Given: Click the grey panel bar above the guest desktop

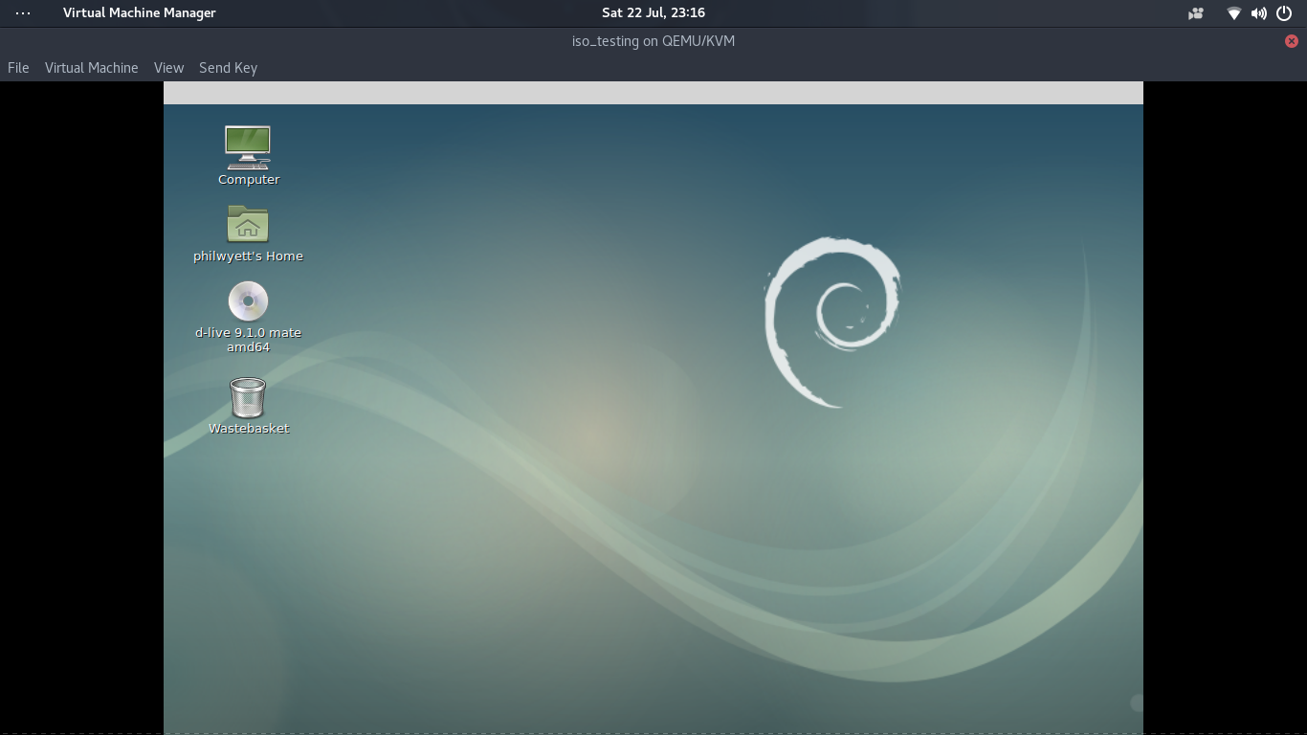Looking at the screenshot, I should (x=653, y=93).
